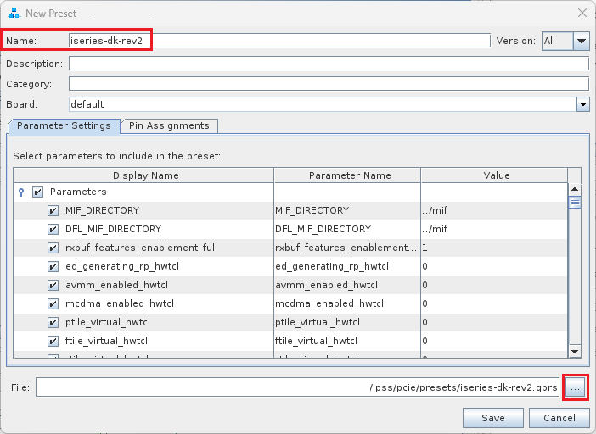Toggle the DFL_MIF_DIRECTORY checkbox
Viewport: 596px width, 434px height.
[53, 229]
